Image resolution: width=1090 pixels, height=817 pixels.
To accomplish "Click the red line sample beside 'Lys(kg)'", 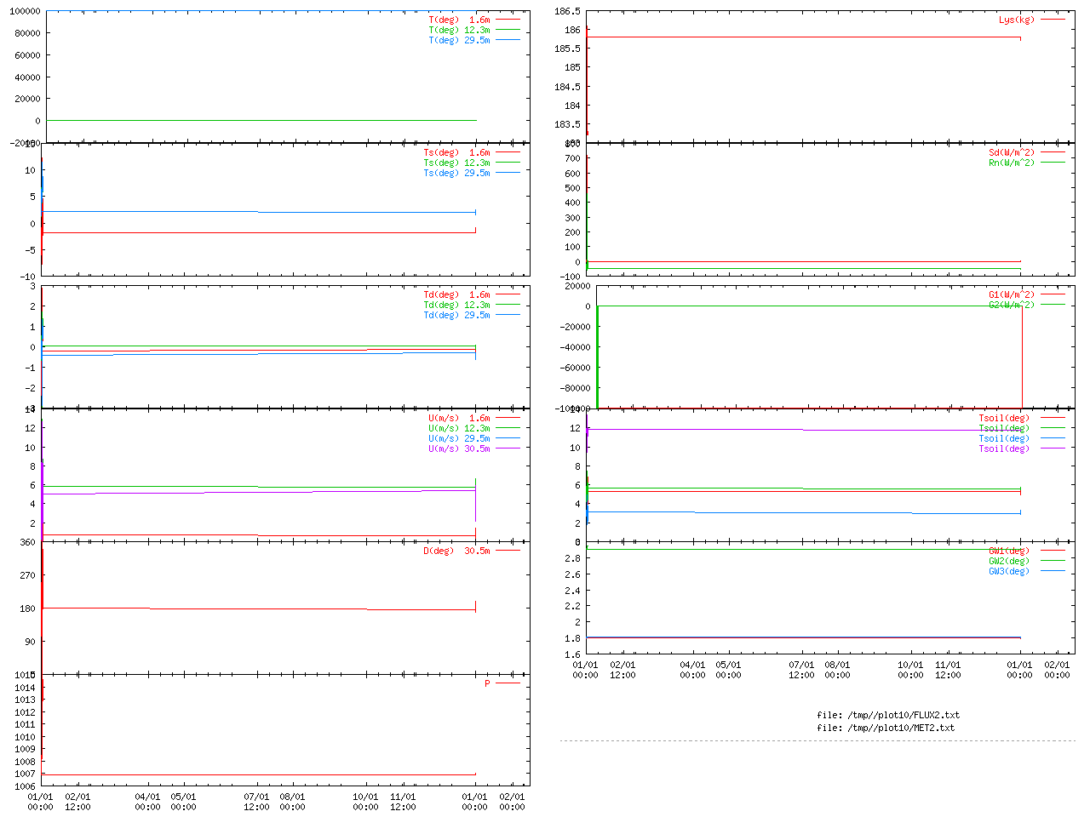I will (1053, 20).
